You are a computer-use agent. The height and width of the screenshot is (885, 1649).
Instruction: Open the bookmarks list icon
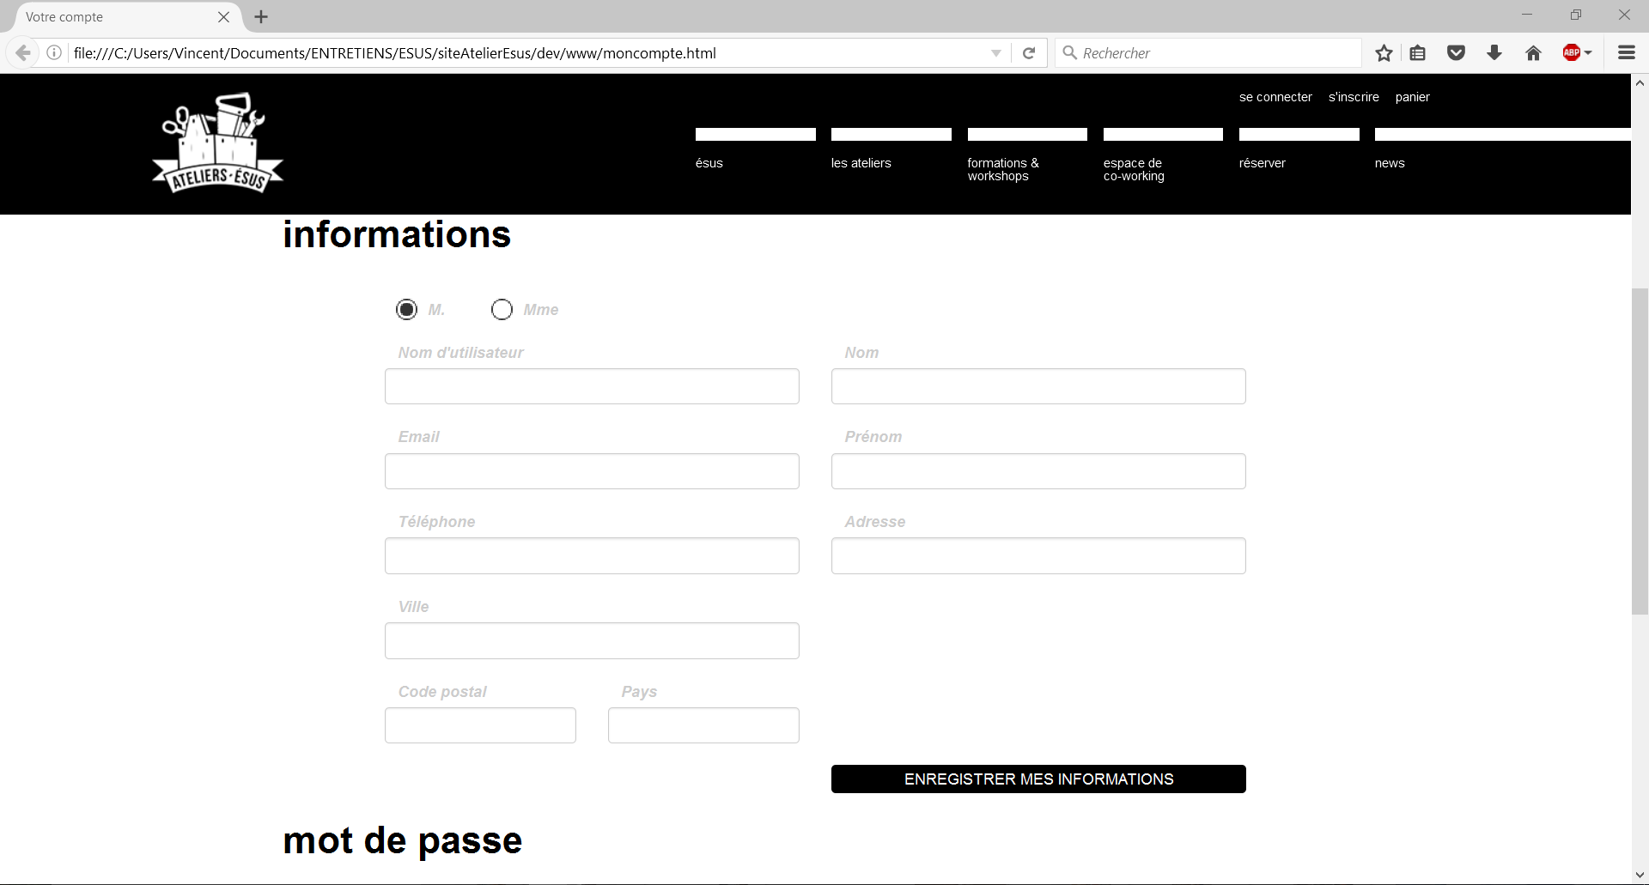[x=1418, y=53]
